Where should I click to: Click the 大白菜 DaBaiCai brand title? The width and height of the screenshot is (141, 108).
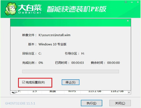click(30, 9)
